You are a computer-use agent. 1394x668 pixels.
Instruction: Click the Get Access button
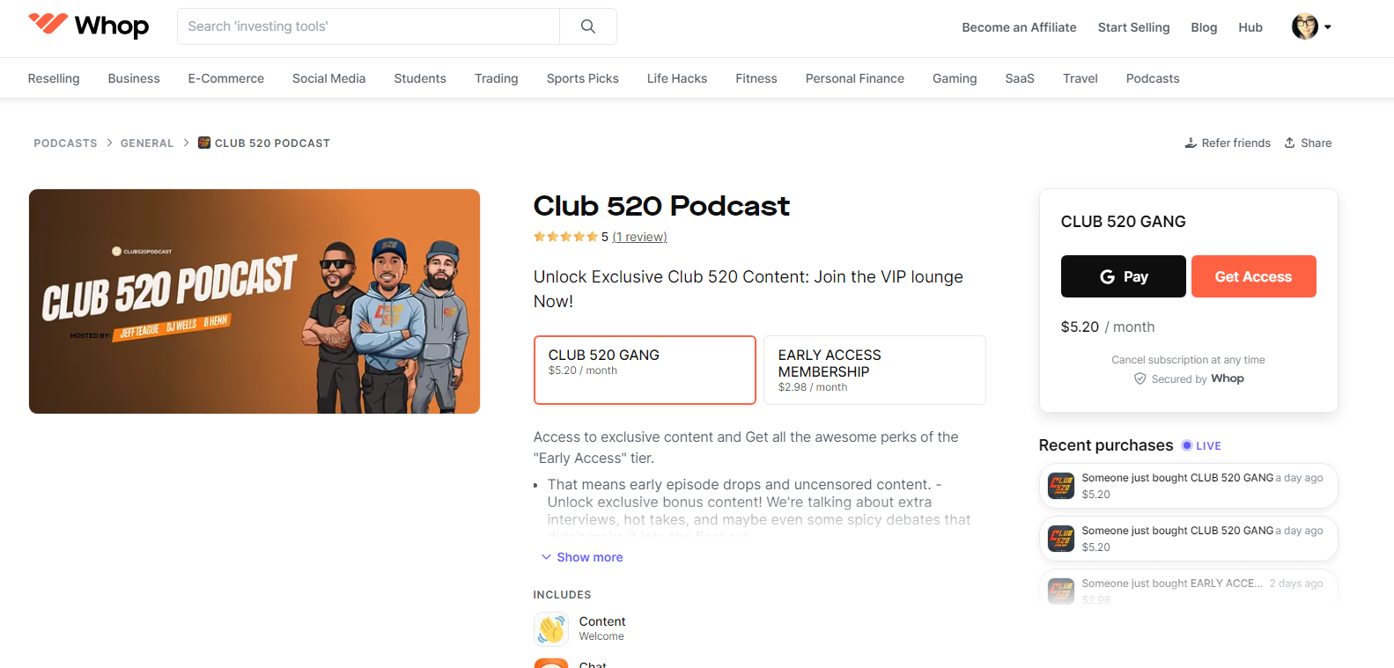click(x=1254, y=276)
